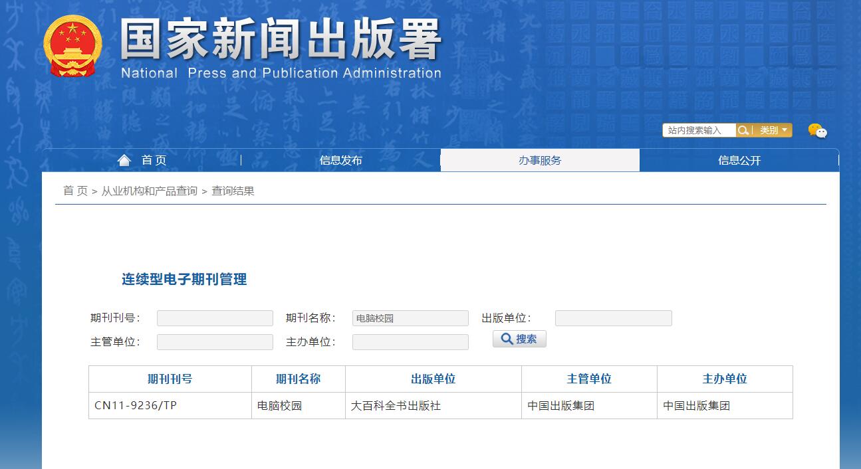Focus the 站内搜索输入 site search field
861x469 pixels.
699,130
